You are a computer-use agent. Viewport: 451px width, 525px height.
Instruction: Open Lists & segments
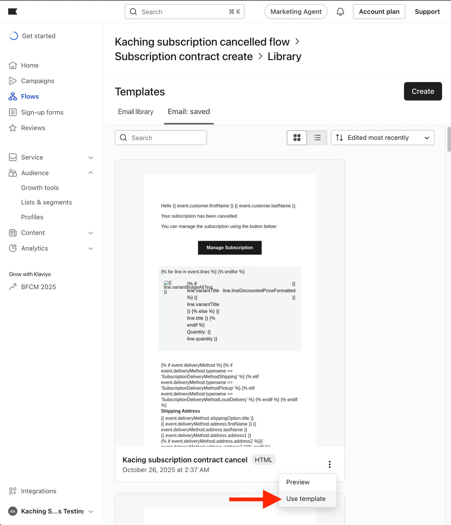coord(47,202)
